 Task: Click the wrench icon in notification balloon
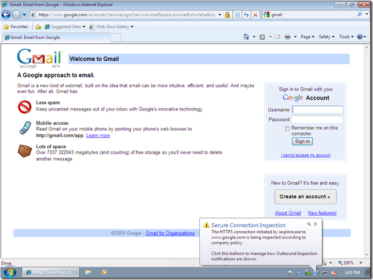coord(309,224)
